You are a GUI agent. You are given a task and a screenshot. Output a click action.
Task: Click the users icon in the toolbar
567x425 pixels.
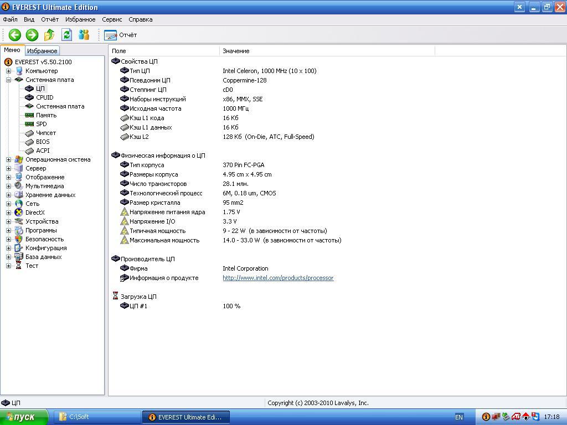(x=84, y=35)
